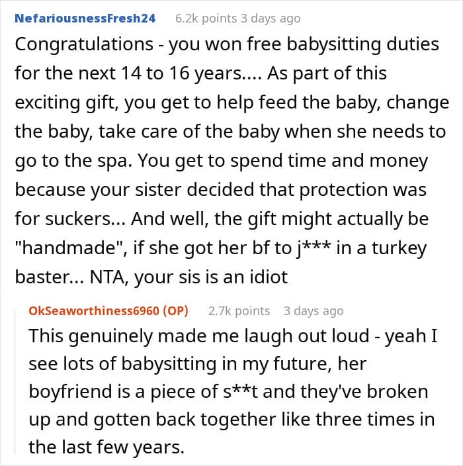The height and width of the screenshot is (466, 463).
Task: Click the censored word "j***"
Action: 312,248
